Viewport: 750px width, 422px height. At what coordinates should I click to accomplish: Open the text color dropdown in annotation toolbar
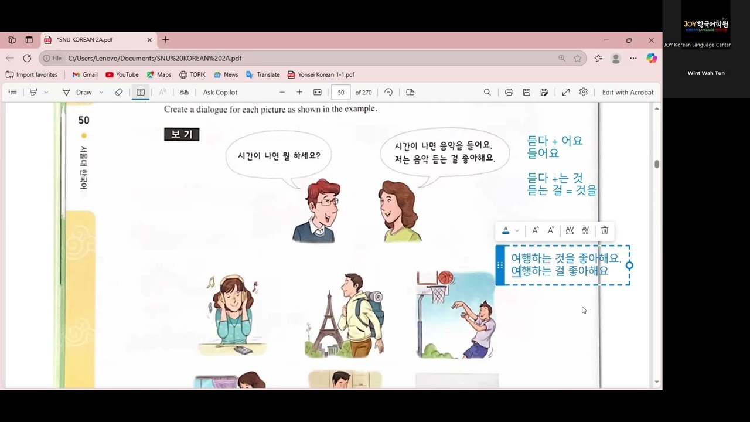(x=506, y=231)
